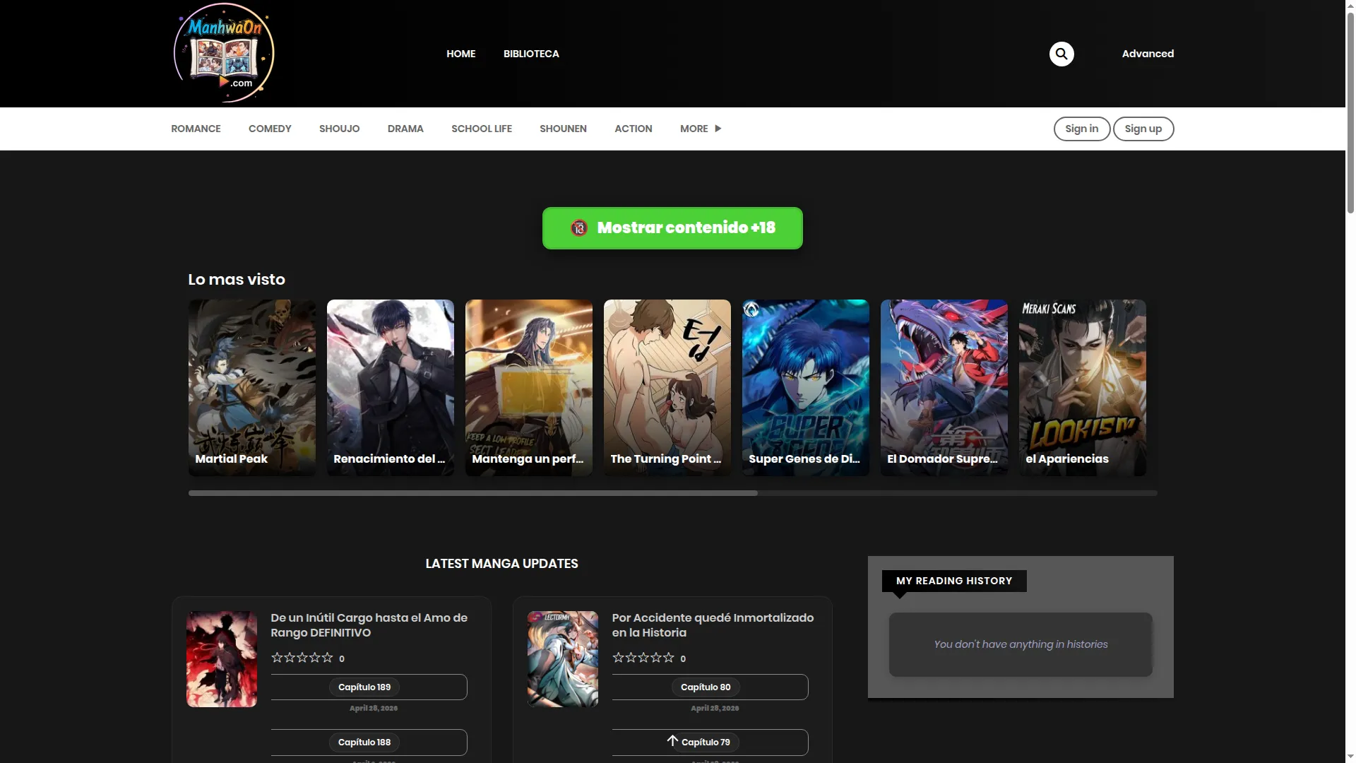This screenshot has width=1356, height=763.
Task: Select the ROMANCE genre
Action: [x=196, y=129]
